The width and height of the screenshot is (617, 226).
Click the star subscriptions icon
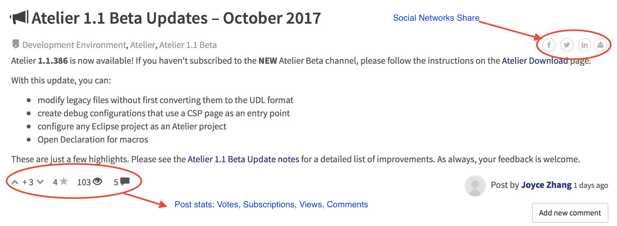pos(64,181)
